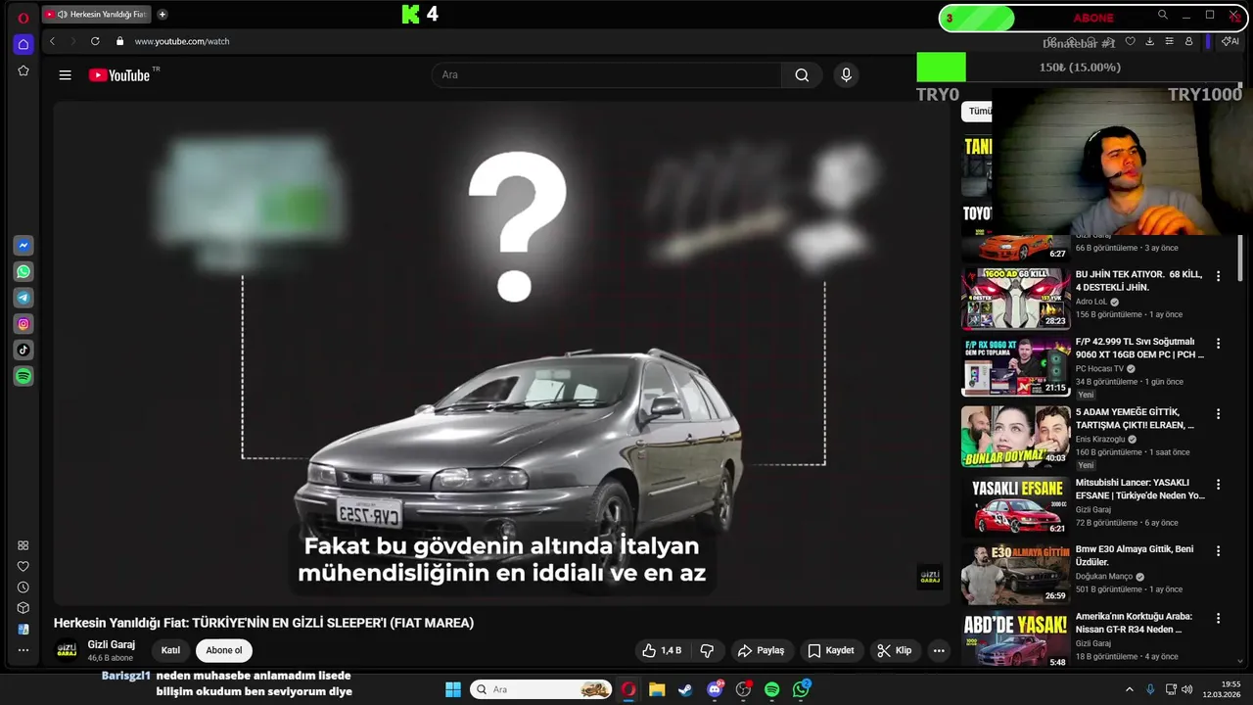This screenshot has width=1253, height=705.
Task: Open the Gizli Garaj channel avatar
Action: click(x=67, y=650)
